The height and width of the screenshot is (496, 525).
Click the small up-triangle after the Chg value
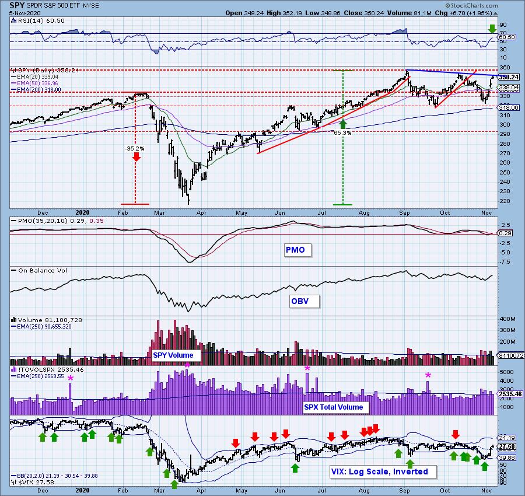495,13
